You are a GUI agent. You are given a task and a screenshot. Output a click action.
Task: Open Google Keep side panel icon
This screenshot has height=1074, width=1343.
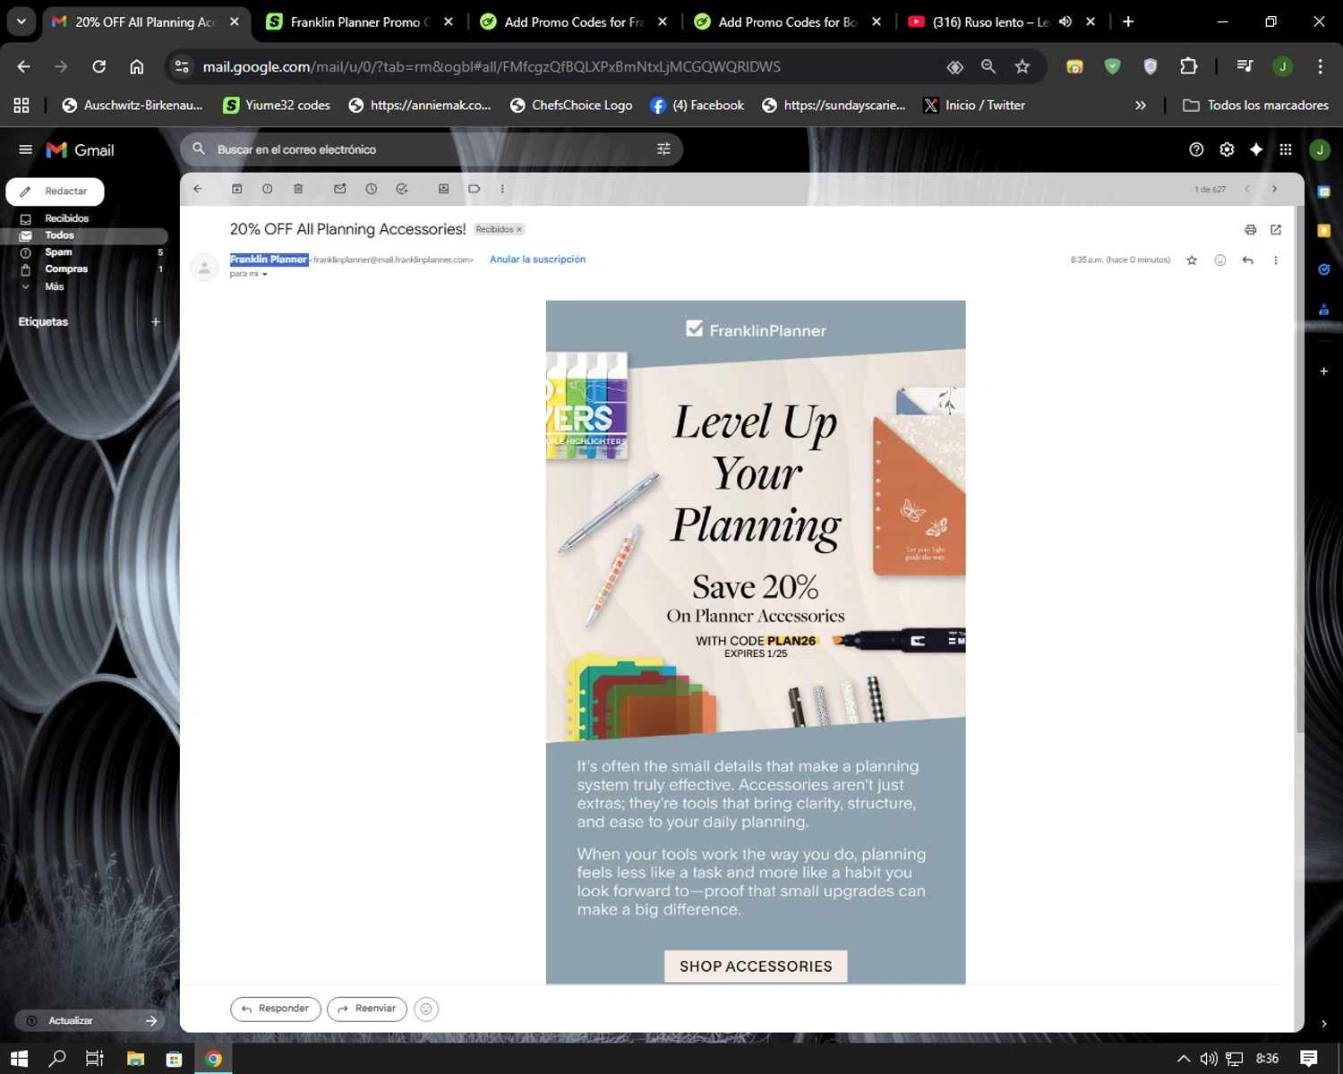[x=1324, y=231]
